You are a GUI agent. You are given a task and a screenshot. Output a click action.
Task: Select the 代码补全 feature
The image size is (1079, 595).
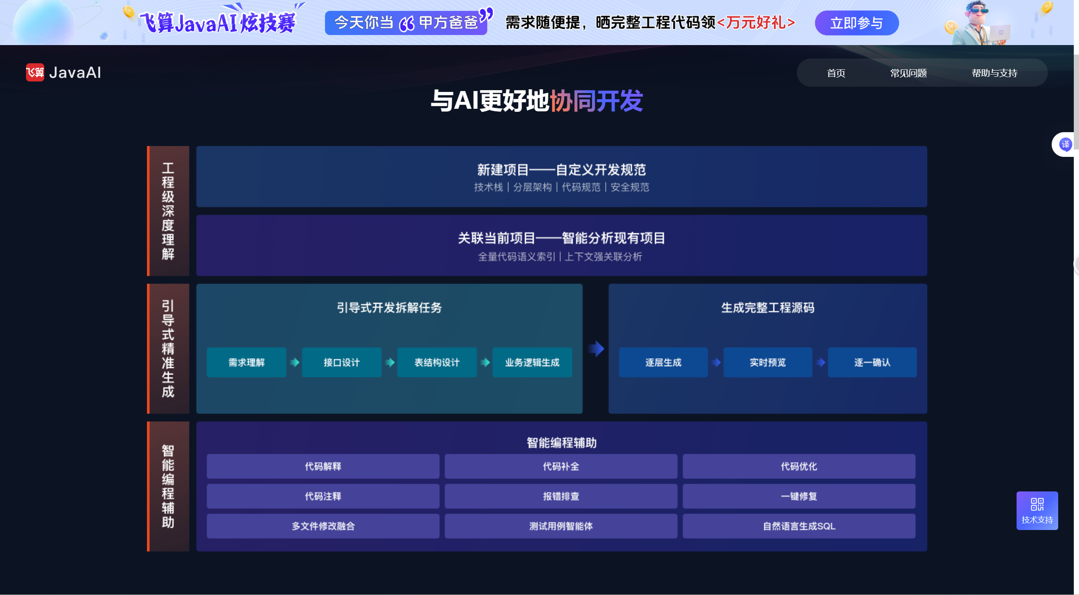(x=561, y=466)
